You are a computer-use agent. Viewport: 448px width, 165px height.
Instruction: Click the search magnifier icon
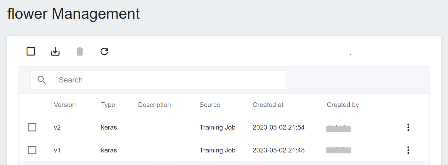click(x=42, y=80)
